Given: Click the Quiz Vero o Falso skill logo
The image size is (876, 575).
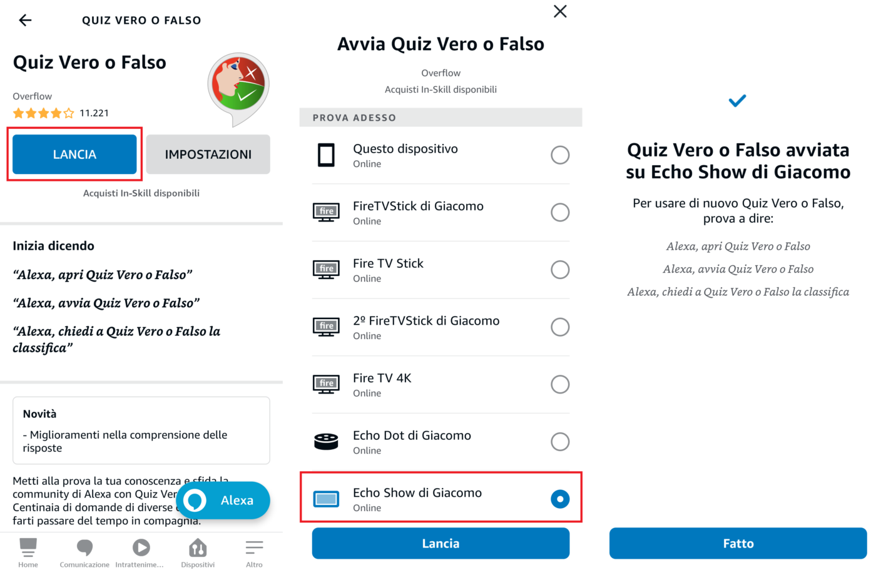Looking at the screenshot, I should pyautogui.click(x=238, y=88).
